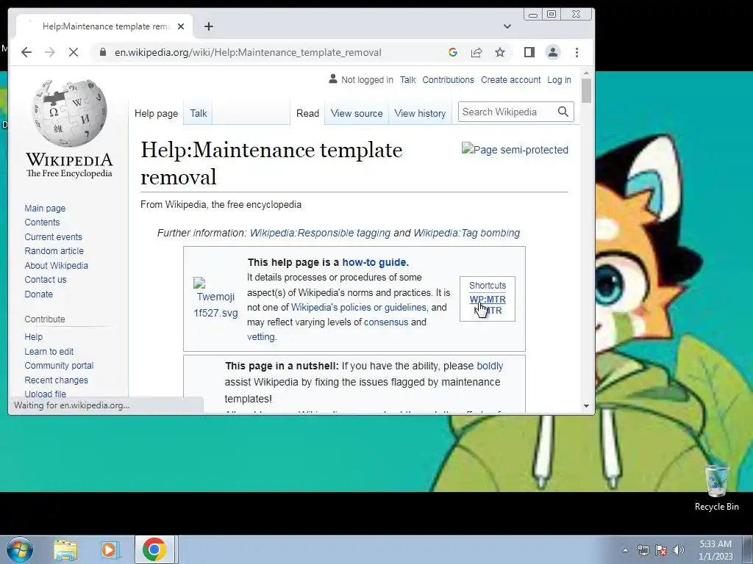753x564 pixels.
Task: Click the forward navigation arrow
Action: pos(50,52)
